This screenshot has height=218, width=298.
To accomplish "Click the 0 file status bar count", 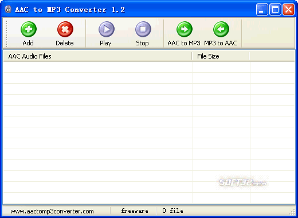I will [173, 211].
